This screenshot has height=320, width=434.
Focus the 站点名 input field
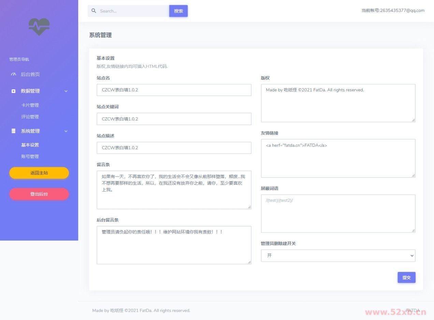(174, 90)
